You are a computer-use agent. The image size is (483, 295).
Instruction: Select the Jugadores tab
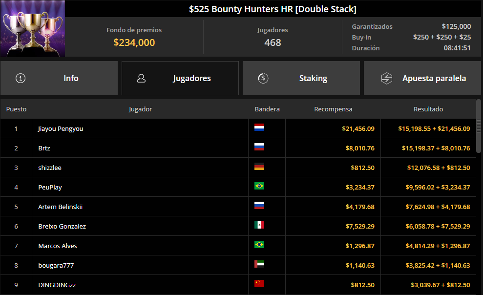tap(180, 78)
